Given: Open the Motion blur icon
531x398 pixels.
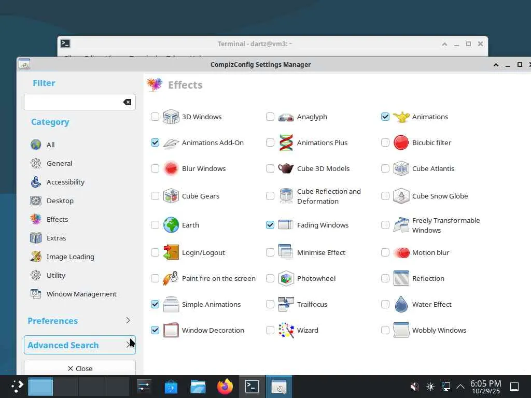Looking at the screenshot, I should [x=401, y=252].
